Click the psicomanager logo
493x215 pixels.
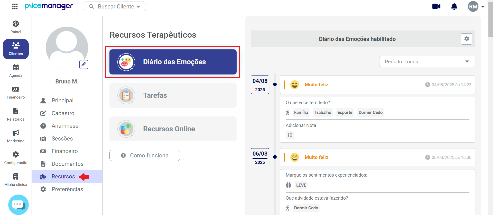49,6
